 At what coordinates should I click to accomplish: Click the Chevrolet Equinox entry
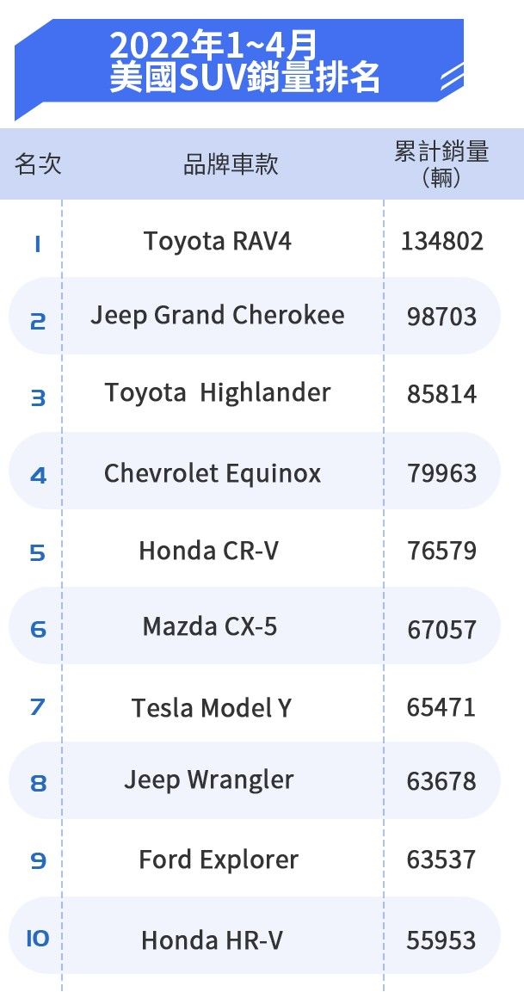point(213,473)
